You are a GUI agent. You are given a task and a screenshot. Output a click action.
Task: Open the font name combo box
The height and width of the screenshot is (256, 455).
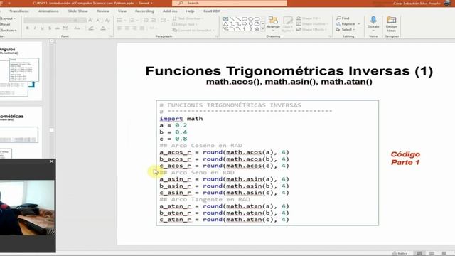click(48, 21)
